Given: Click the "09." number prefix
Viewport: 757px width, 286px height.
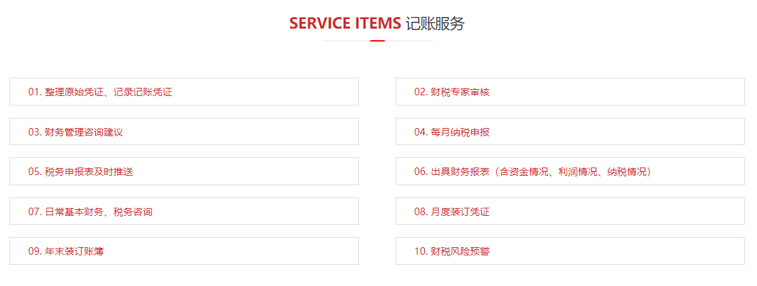Looking at the screenshot, I should pyautogui.click(x=35, y=251).
